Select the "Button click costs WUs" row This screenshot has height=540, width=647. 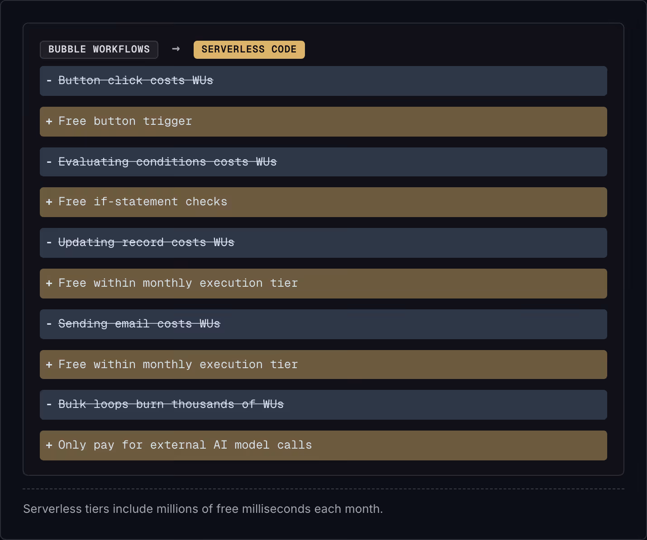(323, 81)
